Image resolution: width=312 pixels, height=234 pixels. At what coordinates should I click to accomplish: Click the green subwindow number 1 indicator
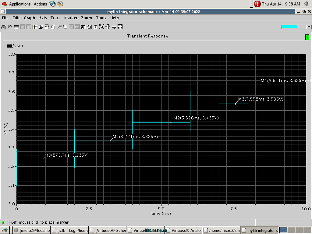(x=307, y=37)
